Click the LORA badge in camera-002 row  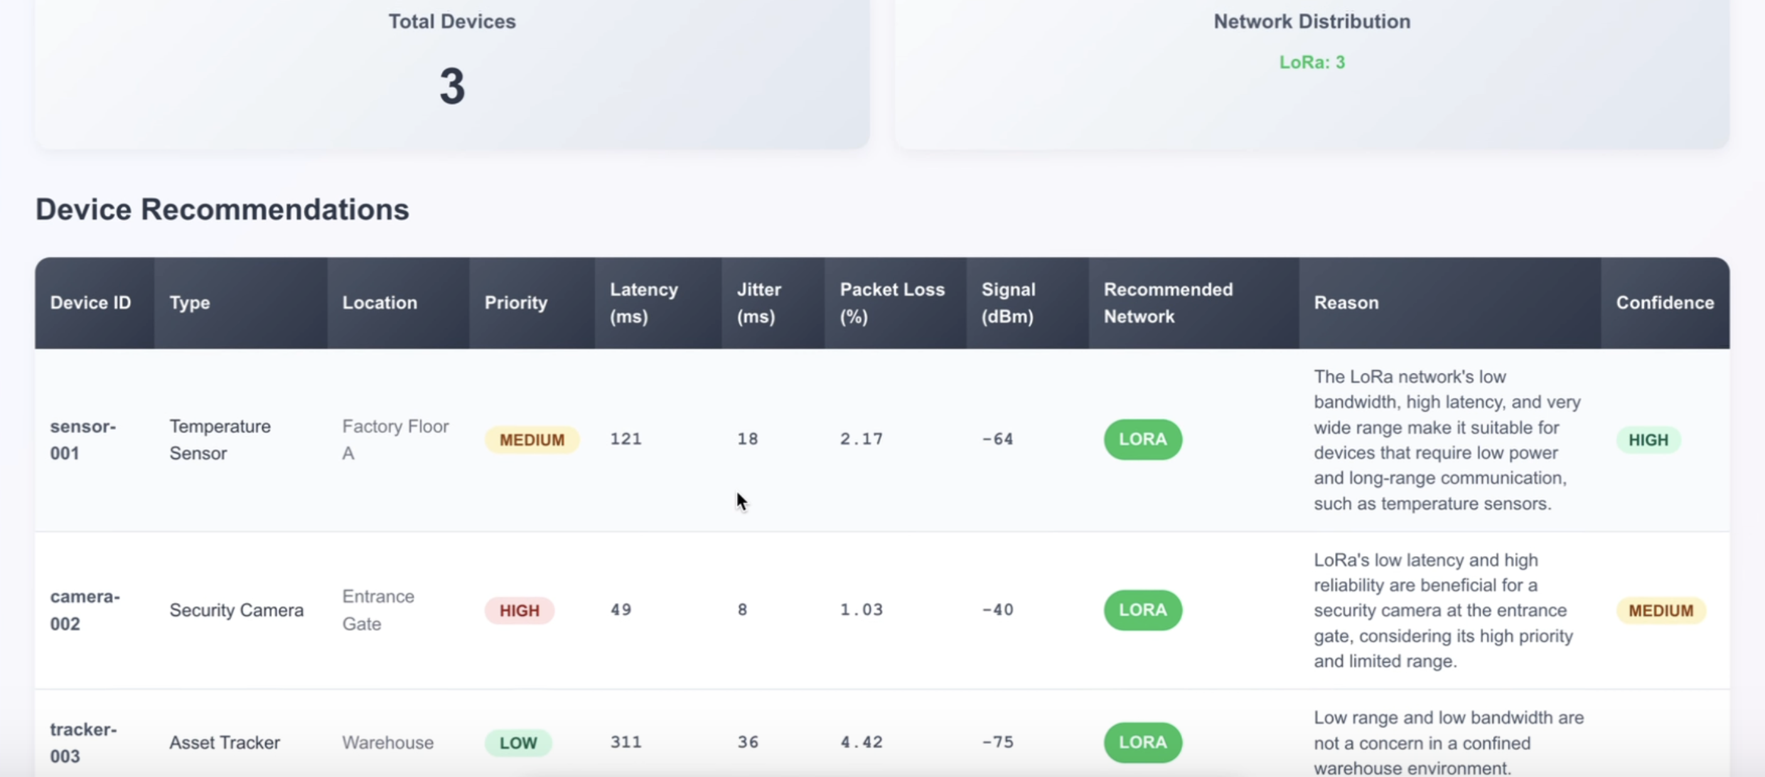(1142, 610)
